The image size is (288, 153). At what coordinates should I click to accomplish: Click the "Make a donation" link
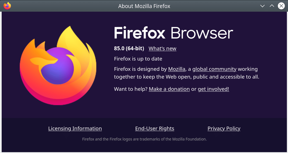169,89
